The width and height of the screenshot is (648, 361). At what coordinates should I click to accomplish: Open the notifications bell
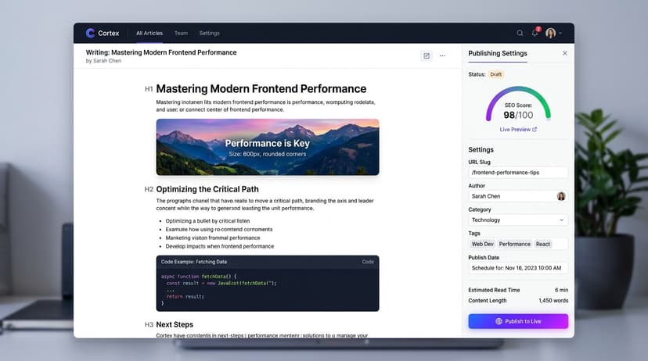click(x=535, y=33)
